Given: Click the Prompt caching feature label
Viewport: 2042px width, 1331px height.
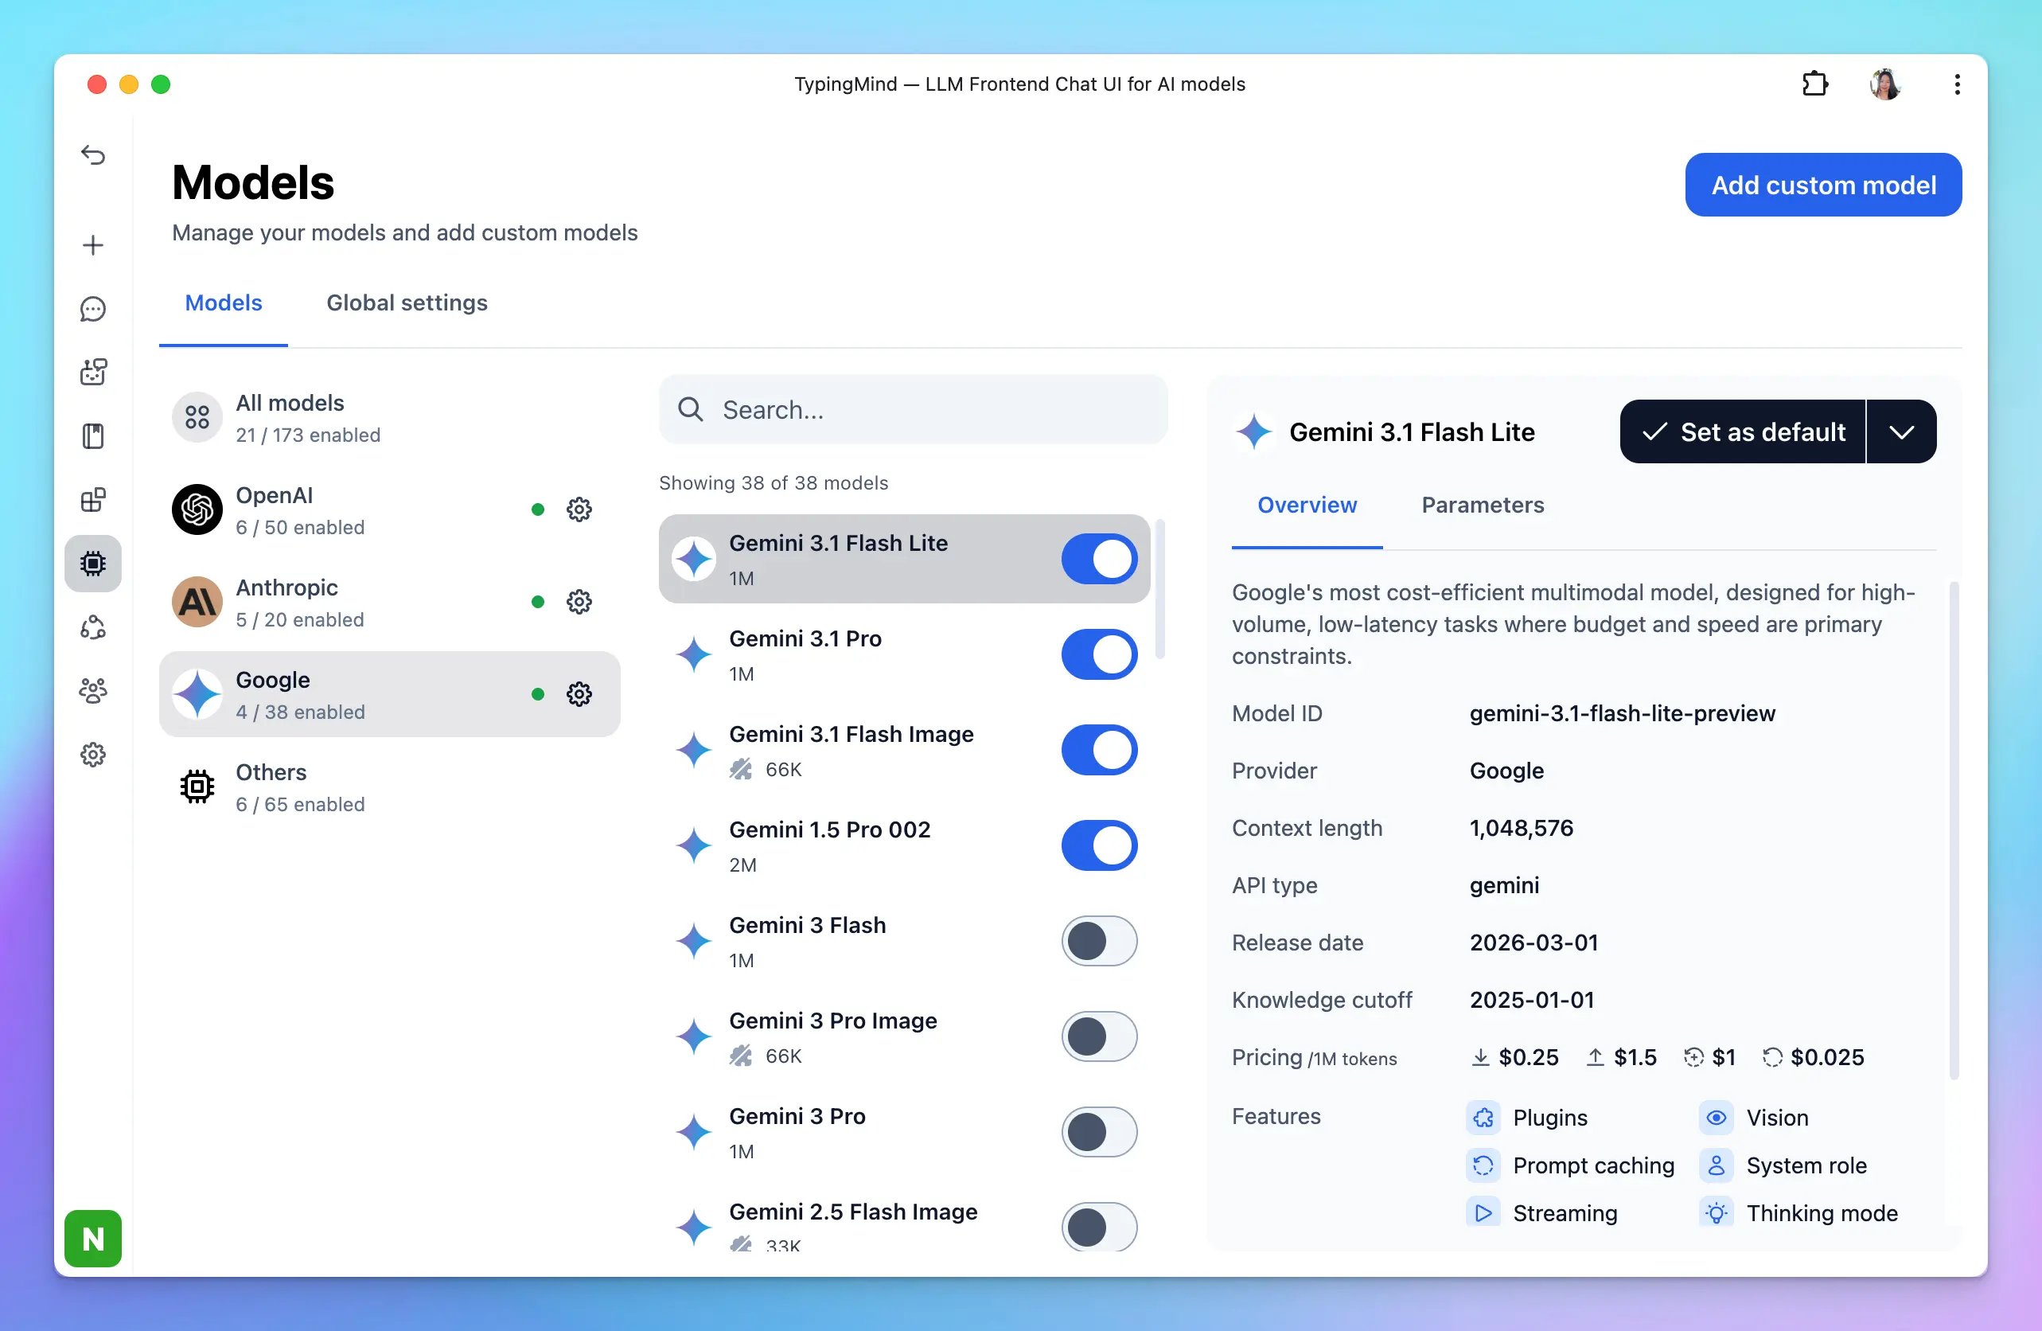Looking at the screenshot, I should (x=1593, y=1165).
